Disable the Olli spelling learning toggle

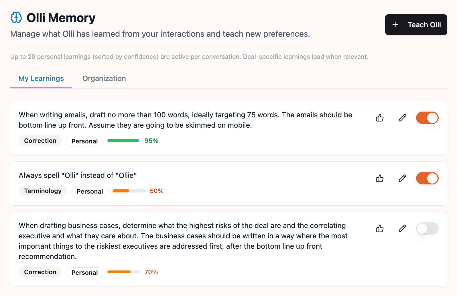point(427,178)
